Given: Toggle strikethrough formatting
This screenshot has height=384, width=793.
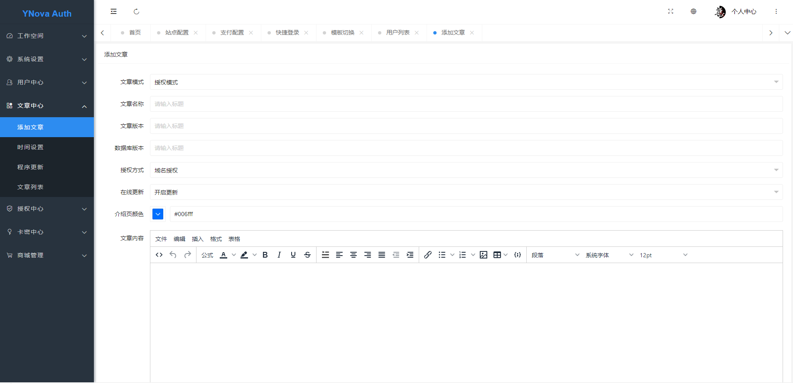Looking at the screenshot, I should [307, 255].
